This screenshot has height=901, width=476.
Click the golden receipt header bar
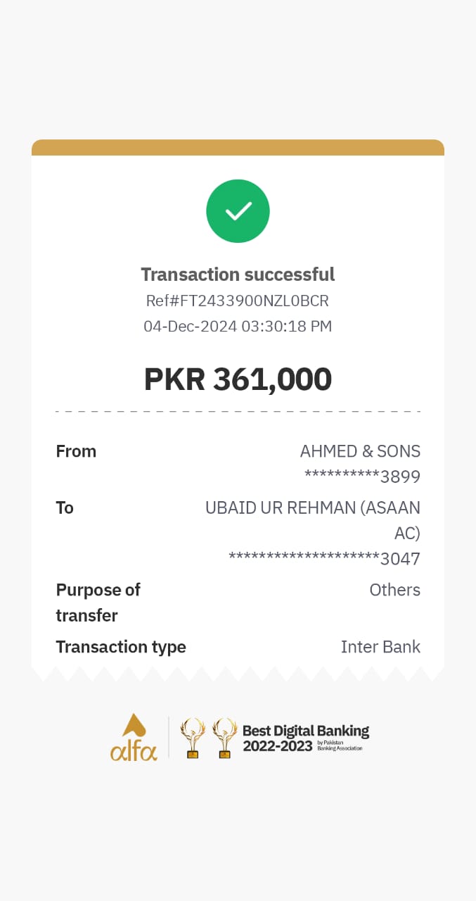point(238,147)
